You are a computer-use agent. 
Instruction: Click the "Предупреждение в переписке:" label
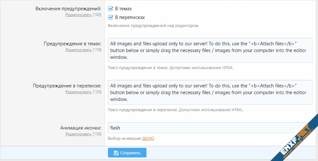click(x=67, y=86)
